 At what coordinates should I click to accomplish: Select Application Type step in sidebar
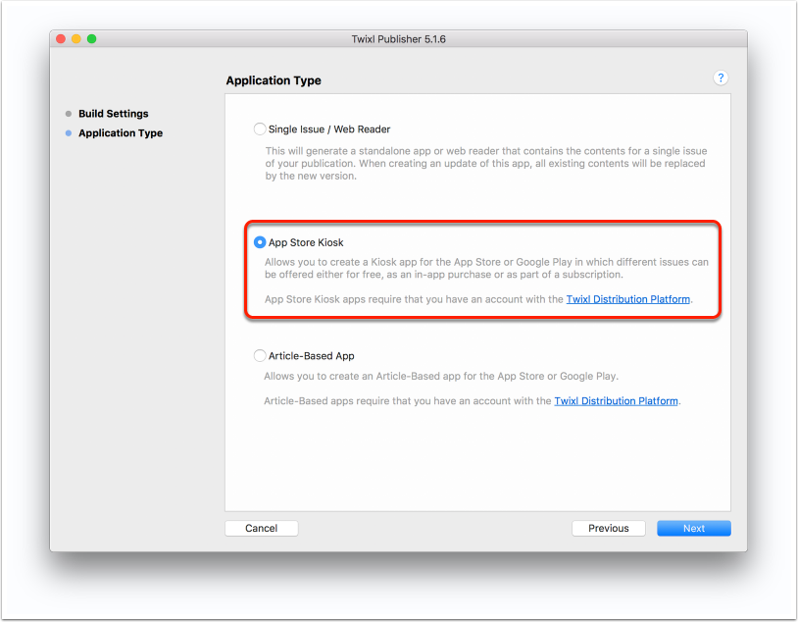121,133
